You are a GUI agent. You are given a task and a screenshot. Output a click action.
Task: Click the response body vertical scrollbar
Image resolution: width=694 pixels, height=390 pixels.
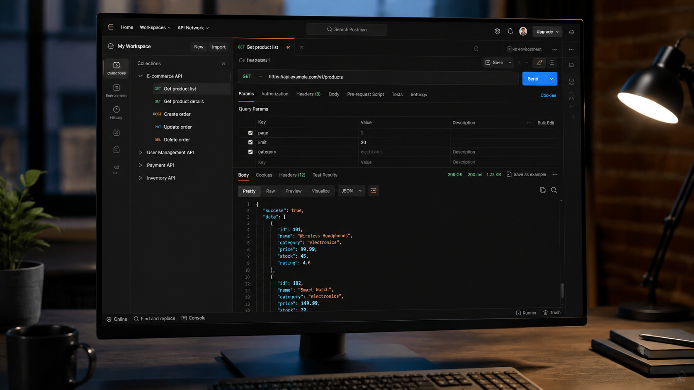[x=563, y=290]
